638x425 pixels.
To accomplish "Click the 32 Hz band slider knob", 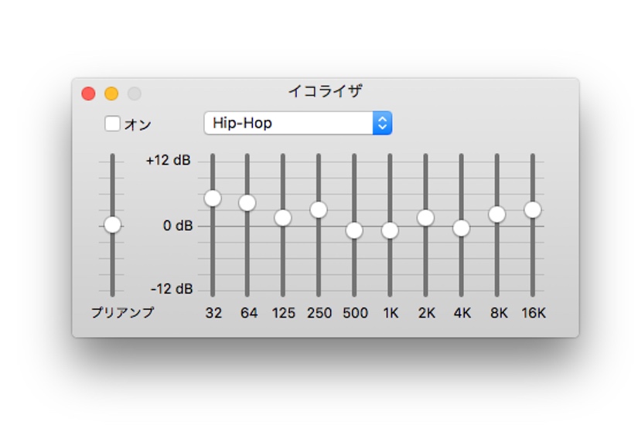I will (x=213, y=199).
